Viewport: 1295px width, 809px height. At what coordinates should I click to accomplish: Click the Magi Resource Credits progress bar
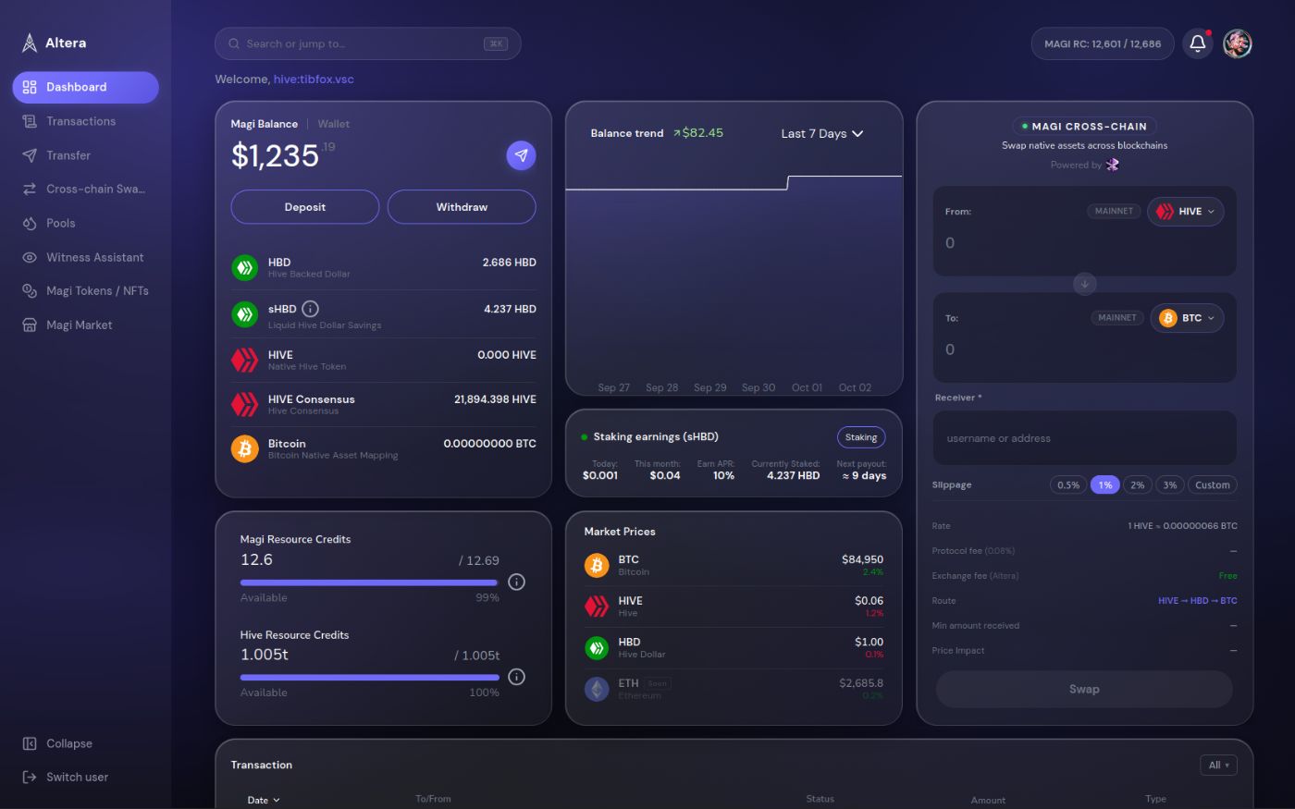(x=370, y=582)
